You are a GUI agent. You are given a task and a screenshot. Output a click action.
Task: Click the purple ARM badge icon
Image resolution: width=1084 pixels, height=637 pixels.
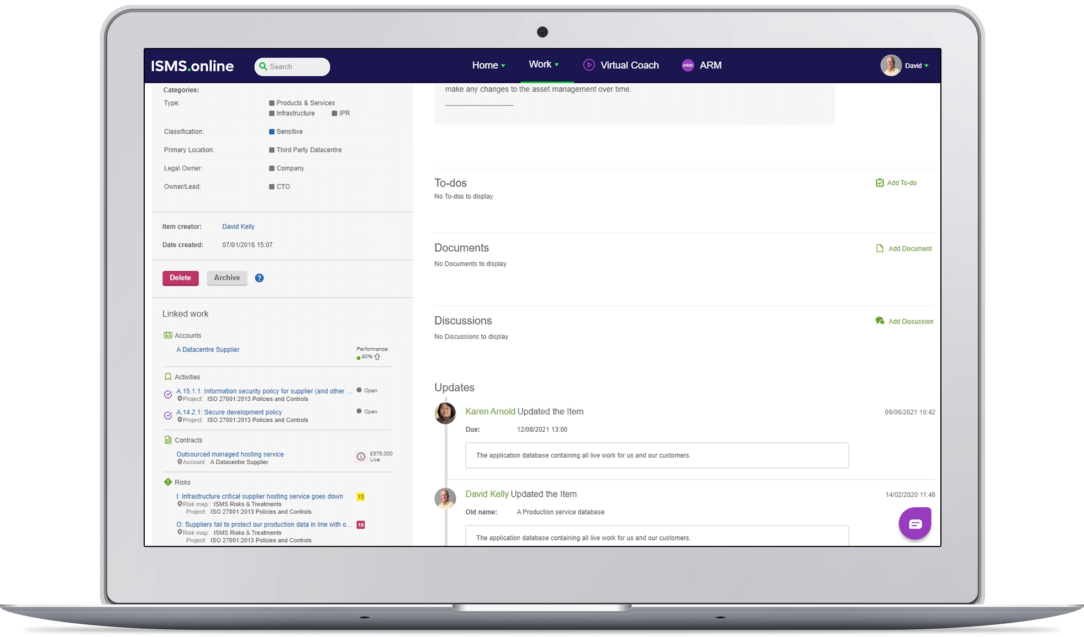pos(687,65)
